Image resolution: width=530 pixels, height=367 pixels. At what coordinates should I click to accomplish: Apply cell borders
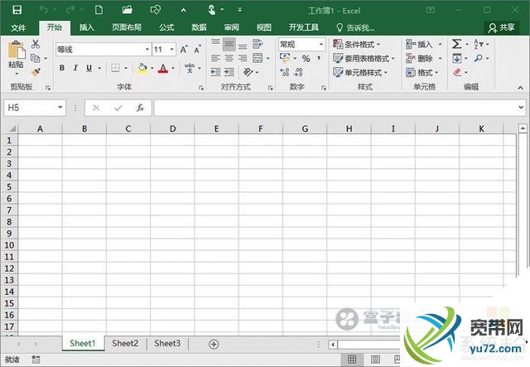(115, 68)
